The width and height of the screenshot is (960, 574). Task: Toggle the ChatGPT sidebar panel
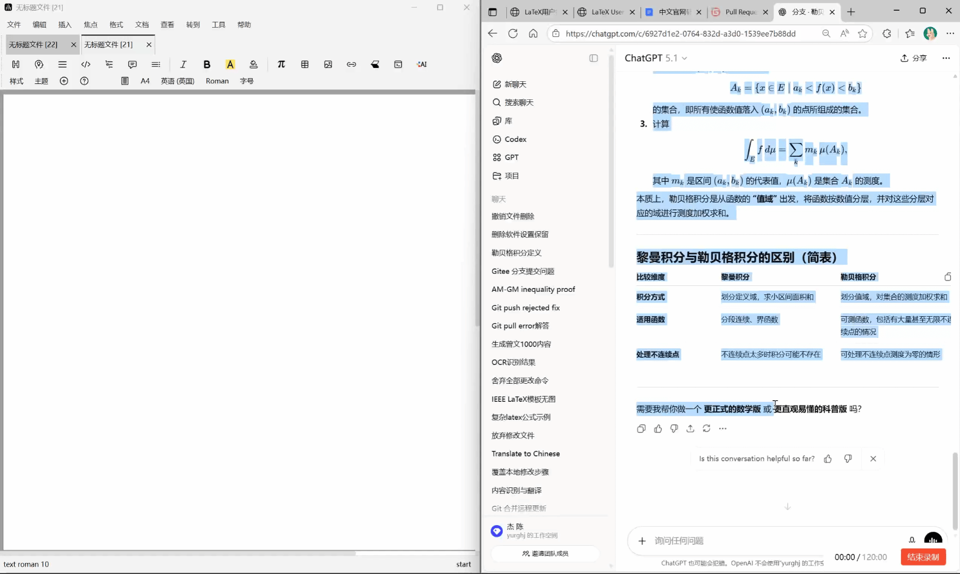[x=593, y=58]
